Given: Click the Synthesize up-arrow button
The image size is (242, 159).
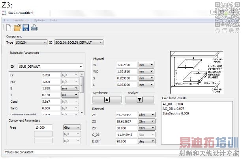Looking at the screenshot, I should (x=107, y=100).
